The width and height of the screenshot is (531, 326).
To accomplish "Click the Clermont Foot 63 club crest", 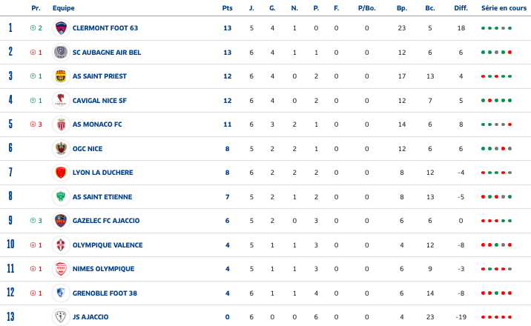I will pos(61,28).
